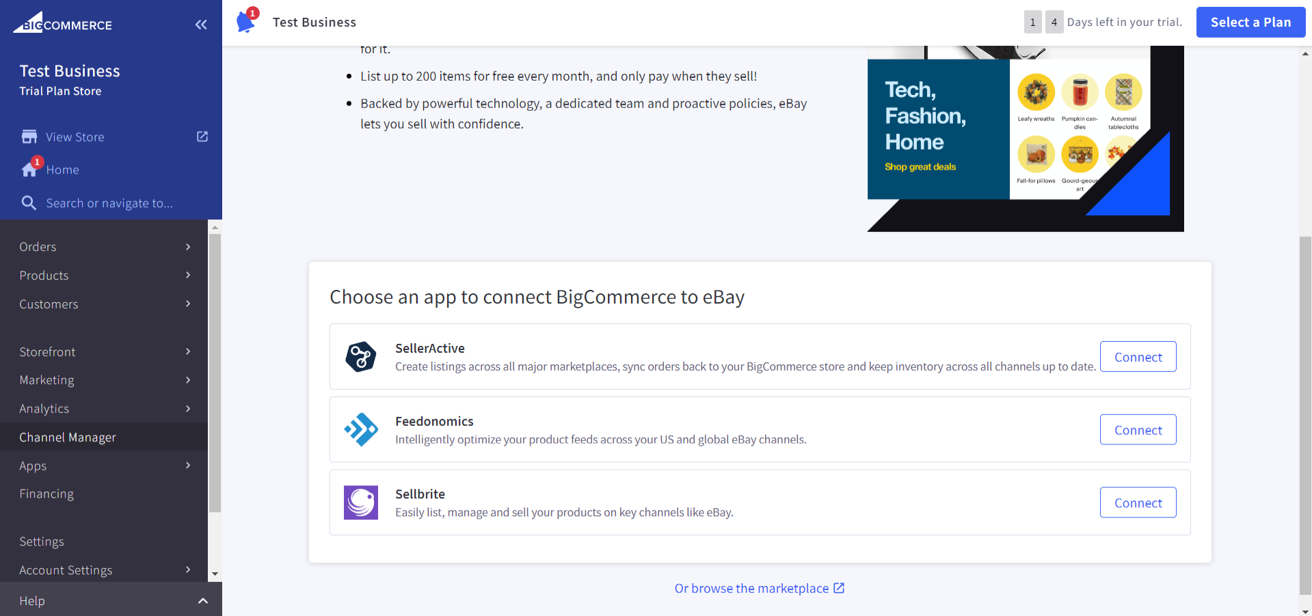Open the Marketing menu
Screen dimensions: 1312x616
pos(104,380)
